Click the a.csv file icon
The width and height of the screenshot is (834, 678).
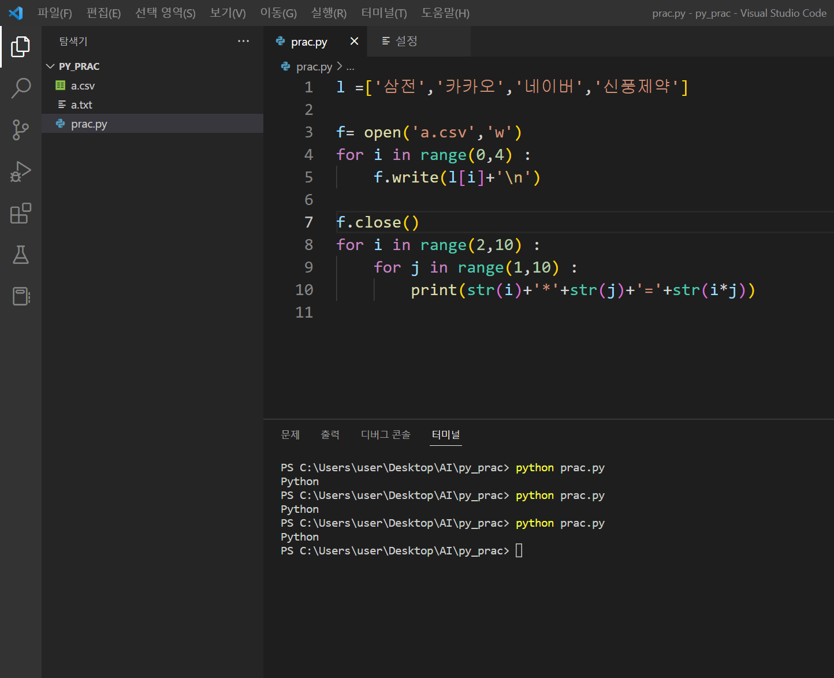pos(61,85)
